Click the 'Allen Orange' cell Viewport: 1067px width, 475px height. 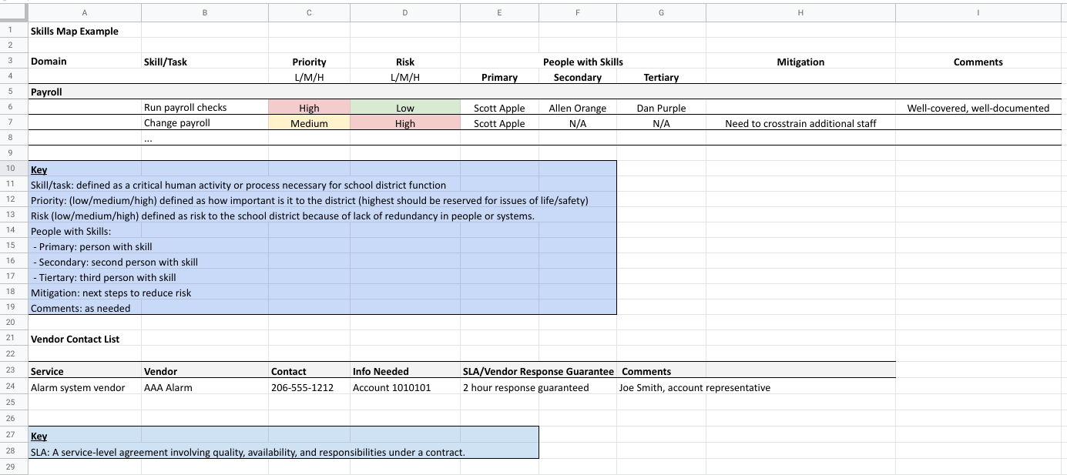(578, 108)
